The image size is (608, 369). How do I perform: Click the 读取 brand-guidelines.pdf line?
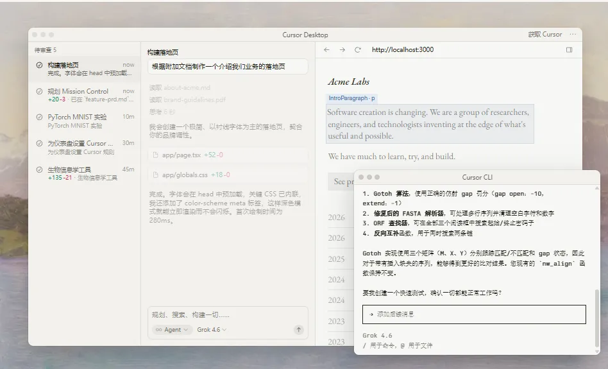(x=187, y=99)
